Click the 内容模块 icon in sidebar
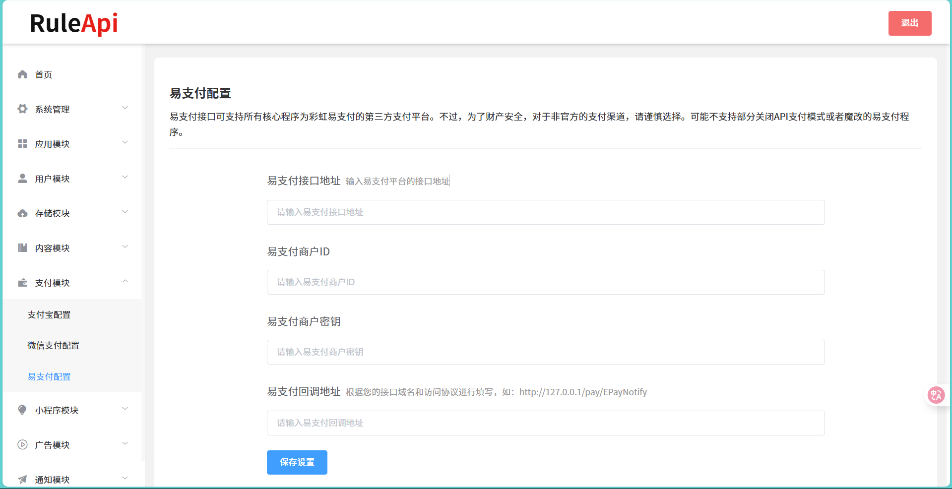 point(22,248)
